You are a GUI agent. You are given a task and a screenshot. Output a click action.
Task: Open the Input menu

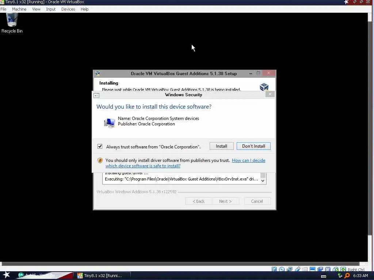tap(51, 9)
